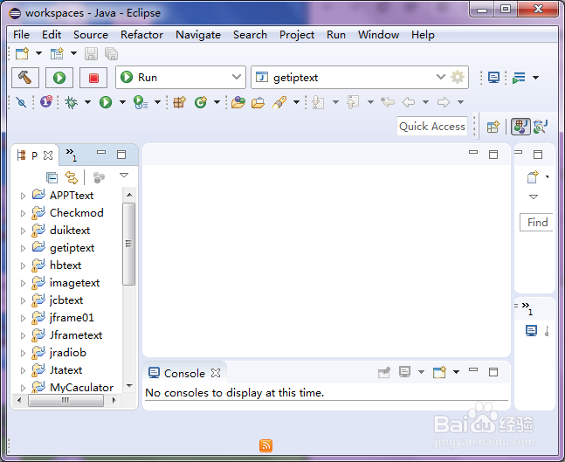Expand the getiptext project node
Image resolution: width=565 pixels, height=462 pixels.
(23, 248)
